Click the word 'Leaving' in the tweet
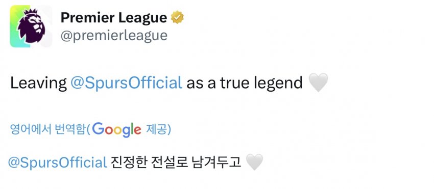 pyautogui.click(x=38, y=84)
